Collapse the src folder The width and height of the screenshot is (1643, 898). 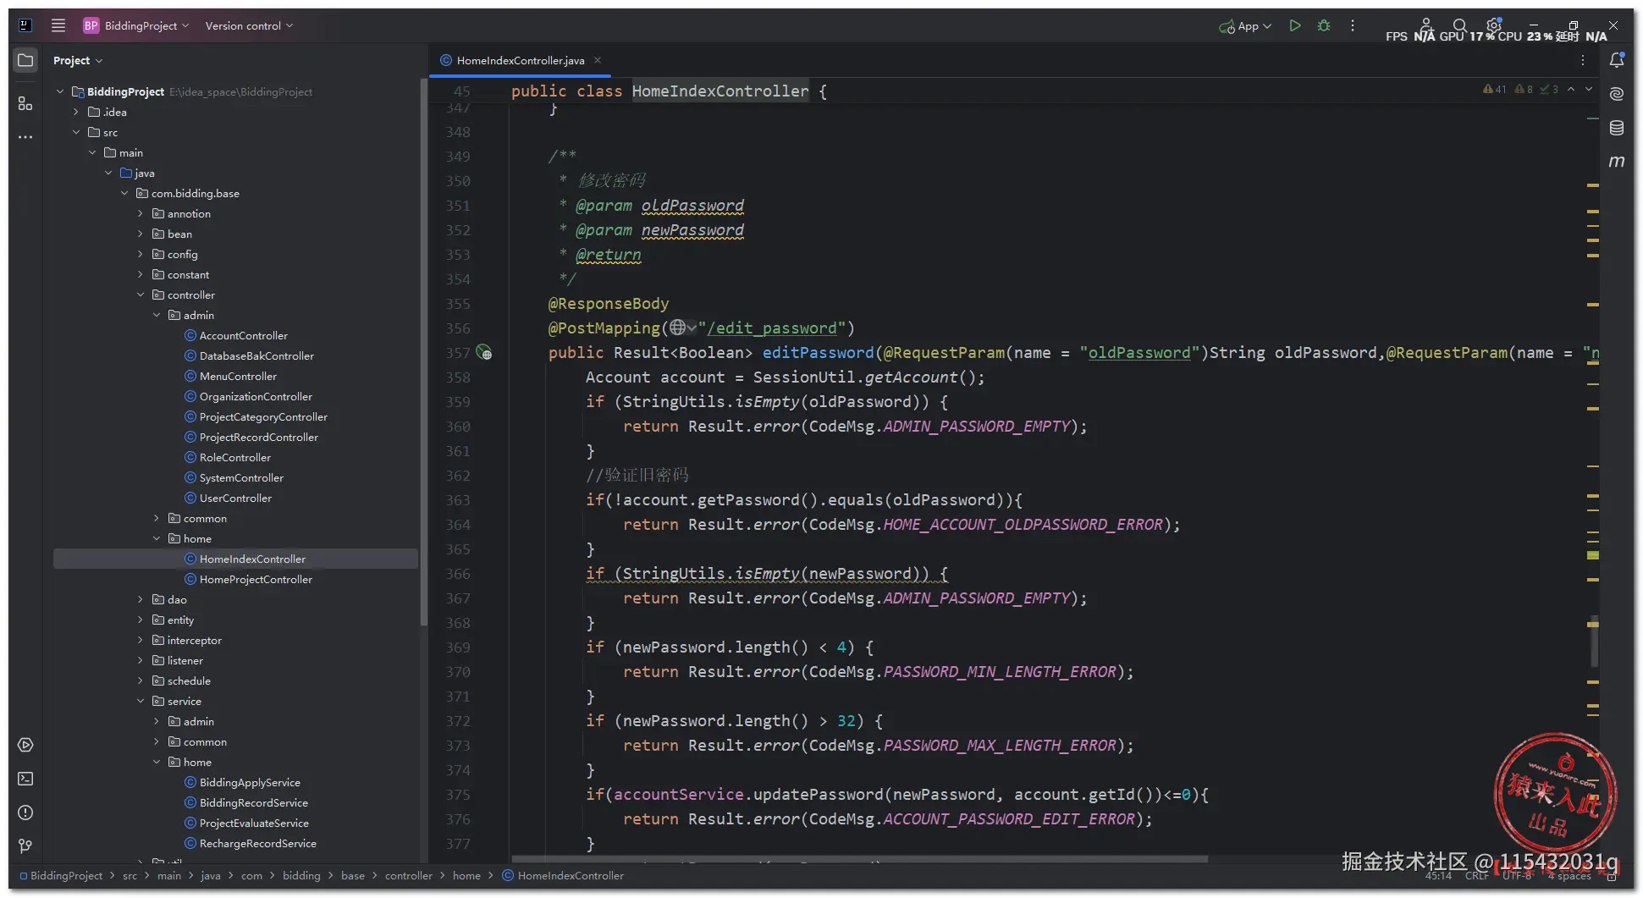76,132
